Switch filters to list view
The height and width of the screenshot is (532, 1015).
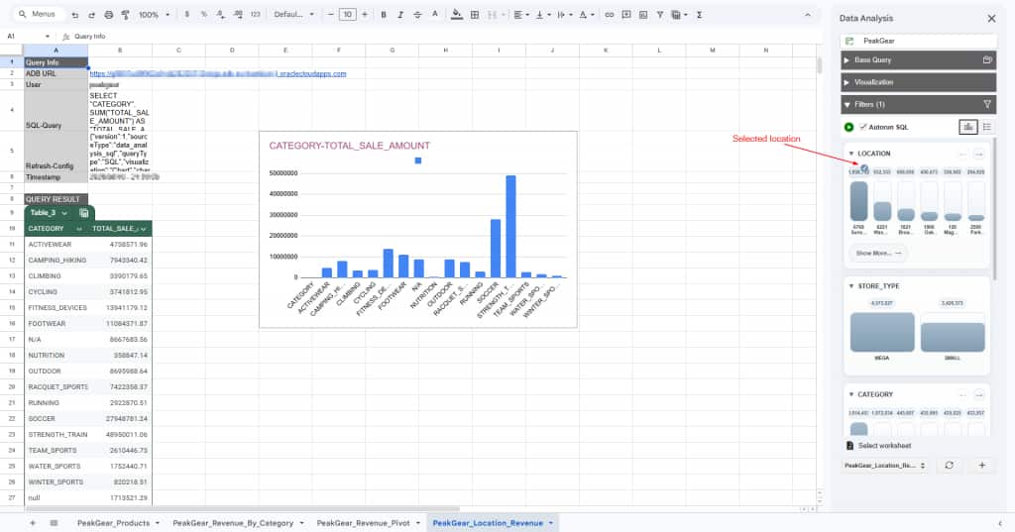(986, 127)
